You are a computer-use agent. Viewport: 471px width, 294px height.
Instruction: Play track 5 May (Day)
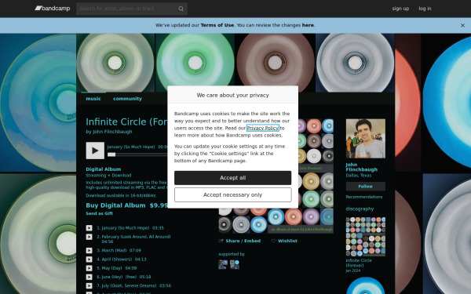89,268
